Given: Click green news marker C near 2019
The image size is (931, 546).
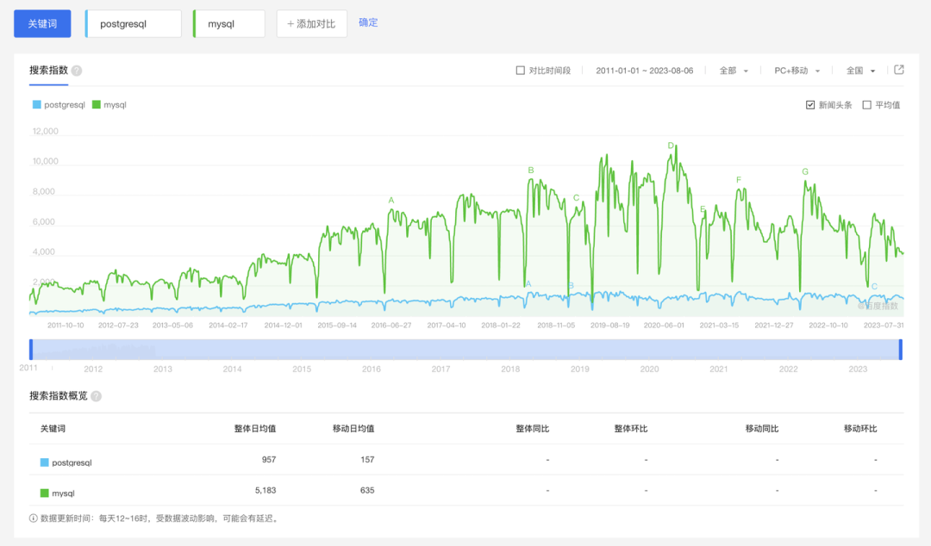Looking at the screenshot, I should (576, 198).
